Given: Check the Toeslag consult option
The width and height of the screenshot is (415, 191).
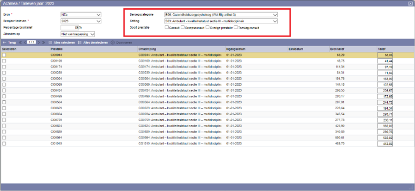Looking at the screenshot, I should [236, 27].
